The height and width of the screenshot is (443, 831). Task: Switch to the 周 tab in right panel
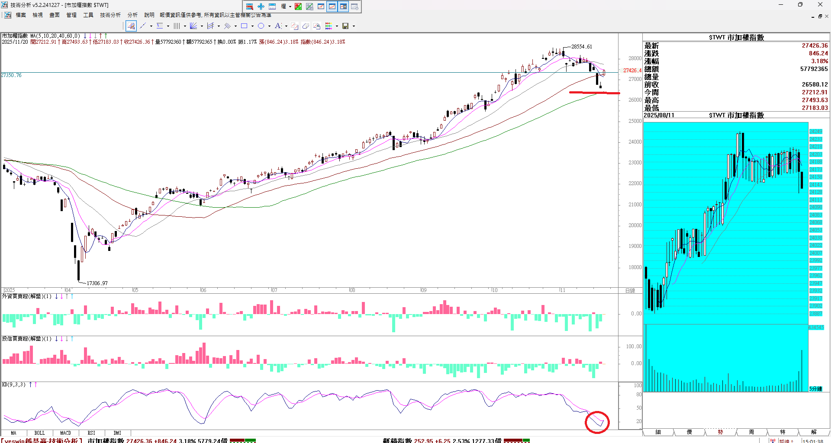pos(751,432)
